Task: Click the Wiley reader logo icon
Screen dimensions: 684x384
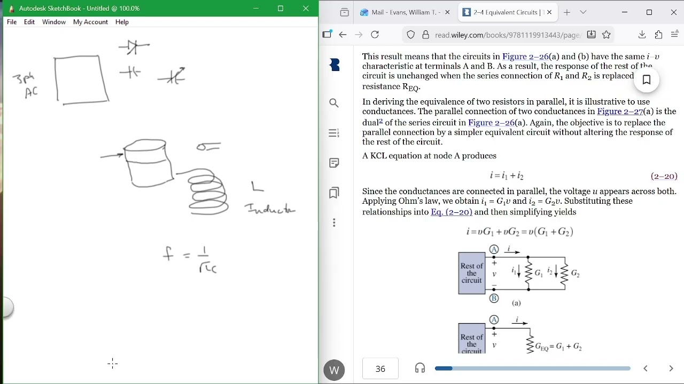Action: coord(335,65)
